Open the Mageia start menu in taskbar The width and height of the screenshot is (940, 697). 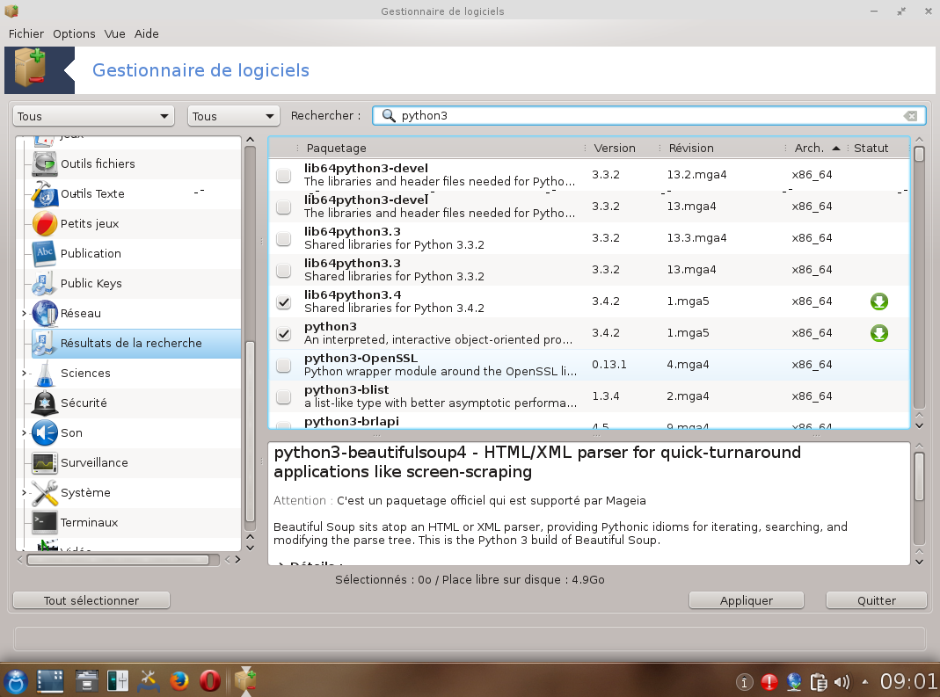[16, 681]
